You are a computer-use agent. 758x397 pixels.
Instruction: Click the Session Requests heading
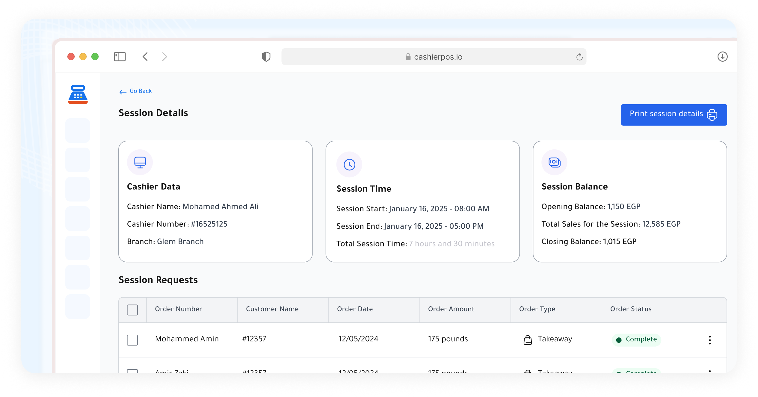tap(158, 280)
